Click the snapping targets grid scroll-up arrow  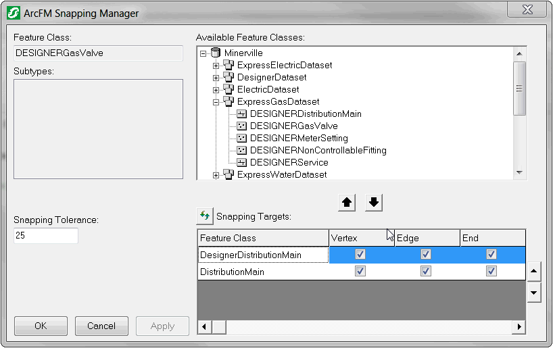pos(534,271)
